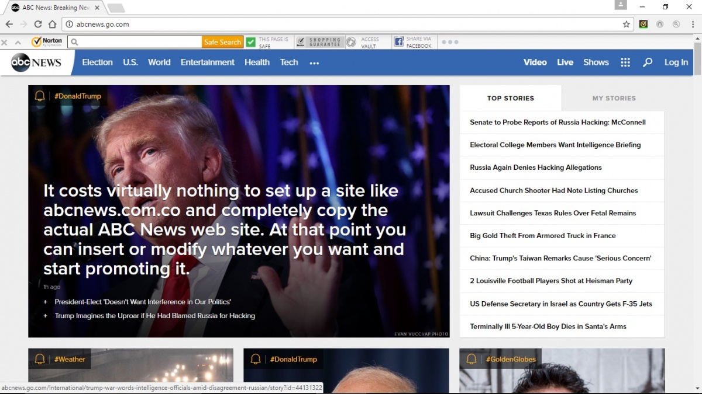
Task: Click the Facebook icon in Norton toolbar
Action: (398, 42)
